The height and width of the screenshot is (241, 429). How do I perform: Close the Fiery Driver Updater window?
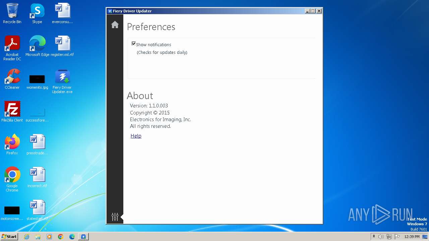tap(319, 11)
